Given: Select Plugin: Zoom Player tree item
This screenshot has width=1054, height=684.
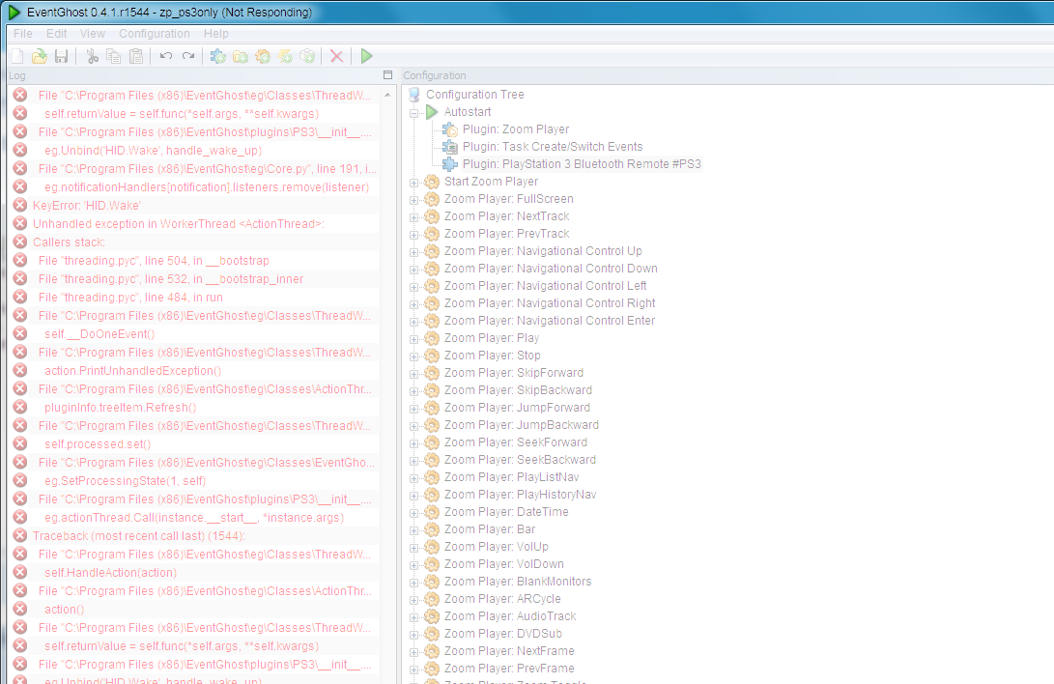Looking at the screenshot, I should (x=516, y=129).
